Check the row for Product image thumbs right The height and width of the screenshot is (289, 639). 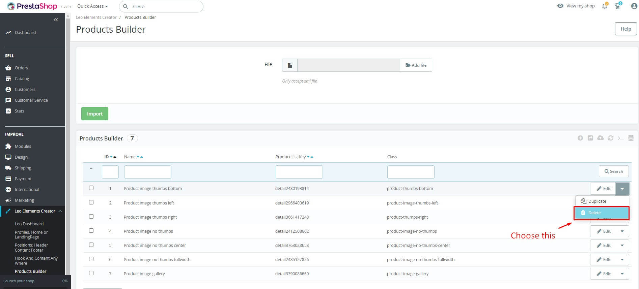coord(91,217)
